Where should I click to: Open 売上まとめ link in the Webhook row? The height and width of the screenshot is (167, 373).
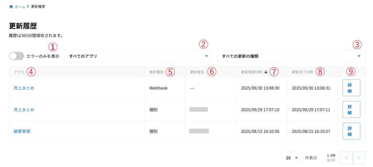(x=21, y=88)
